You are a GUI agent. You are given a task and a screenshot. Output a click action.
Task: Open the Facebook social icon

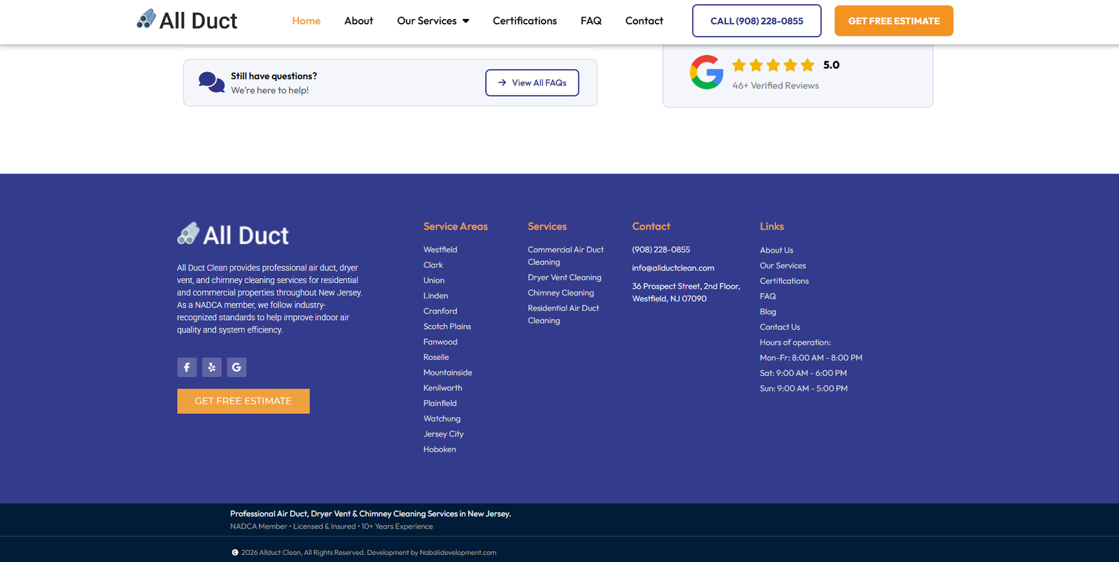pos(187,367)
